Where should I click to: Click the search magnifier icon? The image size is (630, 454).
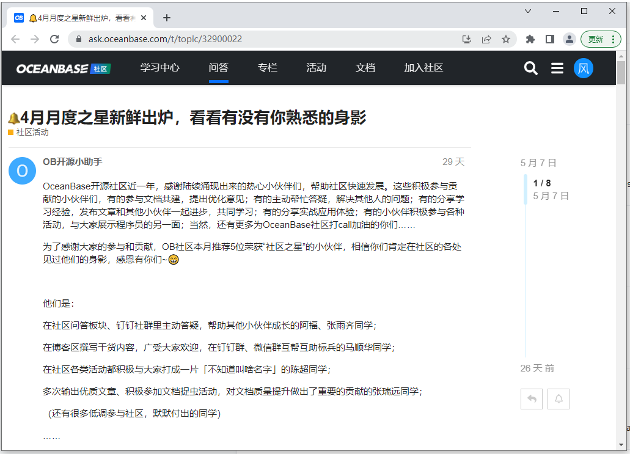tap(531, 68)
